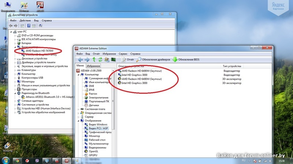Click Тип устройства column header

232,66
